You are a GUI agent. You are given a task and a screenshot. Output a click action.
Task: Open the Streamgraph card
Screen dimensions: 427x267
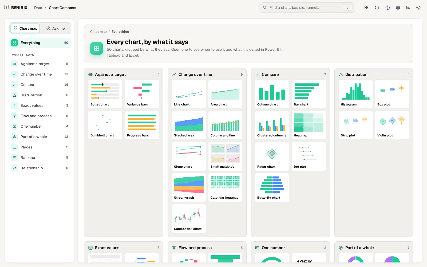189,187
